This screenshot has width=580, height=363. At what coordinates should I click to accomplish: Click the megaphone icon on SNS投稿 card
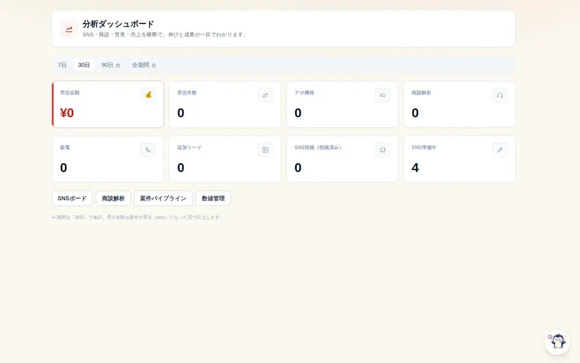(382, 150)
